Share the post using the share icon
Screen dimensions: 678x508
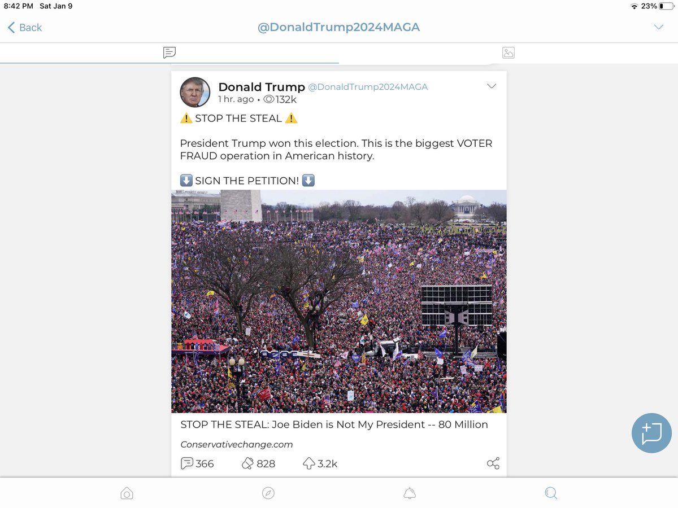click(x=493, y=463)
